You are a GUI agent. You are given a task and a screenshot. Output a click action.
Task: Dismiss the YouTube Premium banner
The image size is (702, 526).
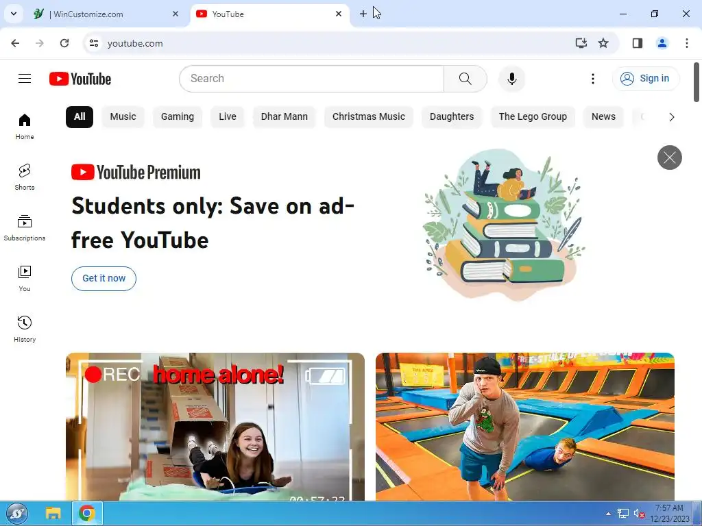[x=669, y=158]
